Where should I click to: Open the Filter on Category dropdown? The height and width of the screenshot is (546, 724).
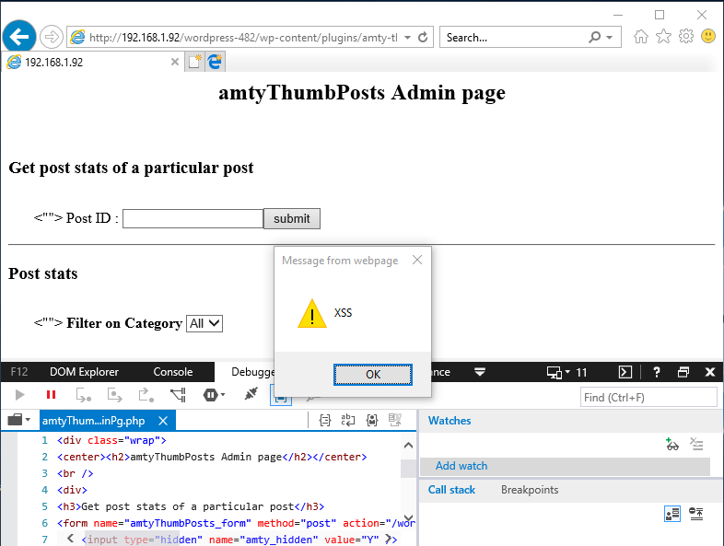click(x=204, y=323)
